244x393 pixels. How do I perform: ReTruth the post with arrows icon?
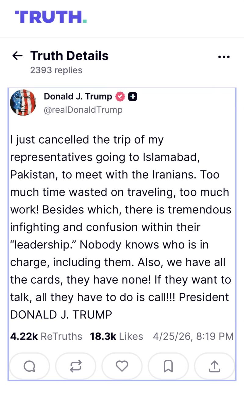tap(76, 366)
